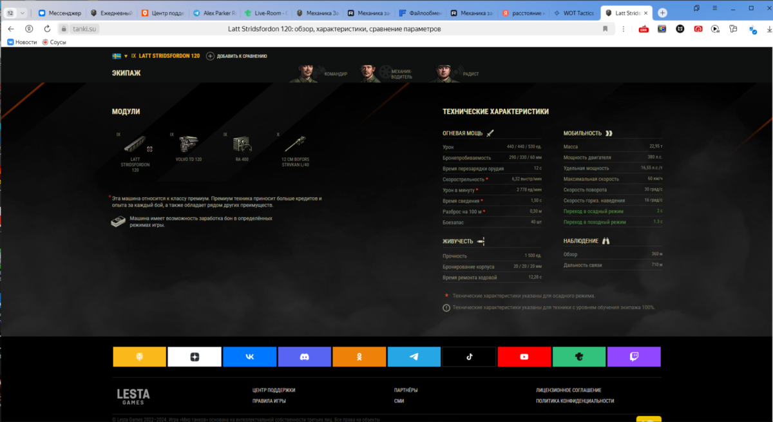Open the Discord social button
The image size is (773, 422).
304,356
